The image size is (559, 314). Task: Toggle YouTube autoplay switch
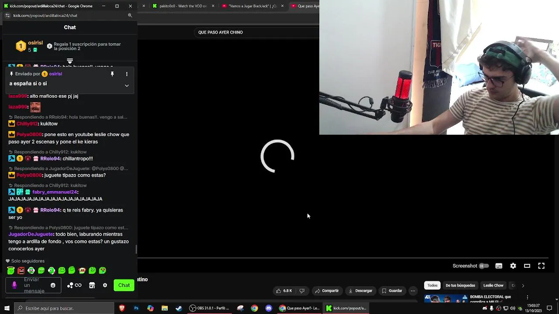click(x=484, y=266)
